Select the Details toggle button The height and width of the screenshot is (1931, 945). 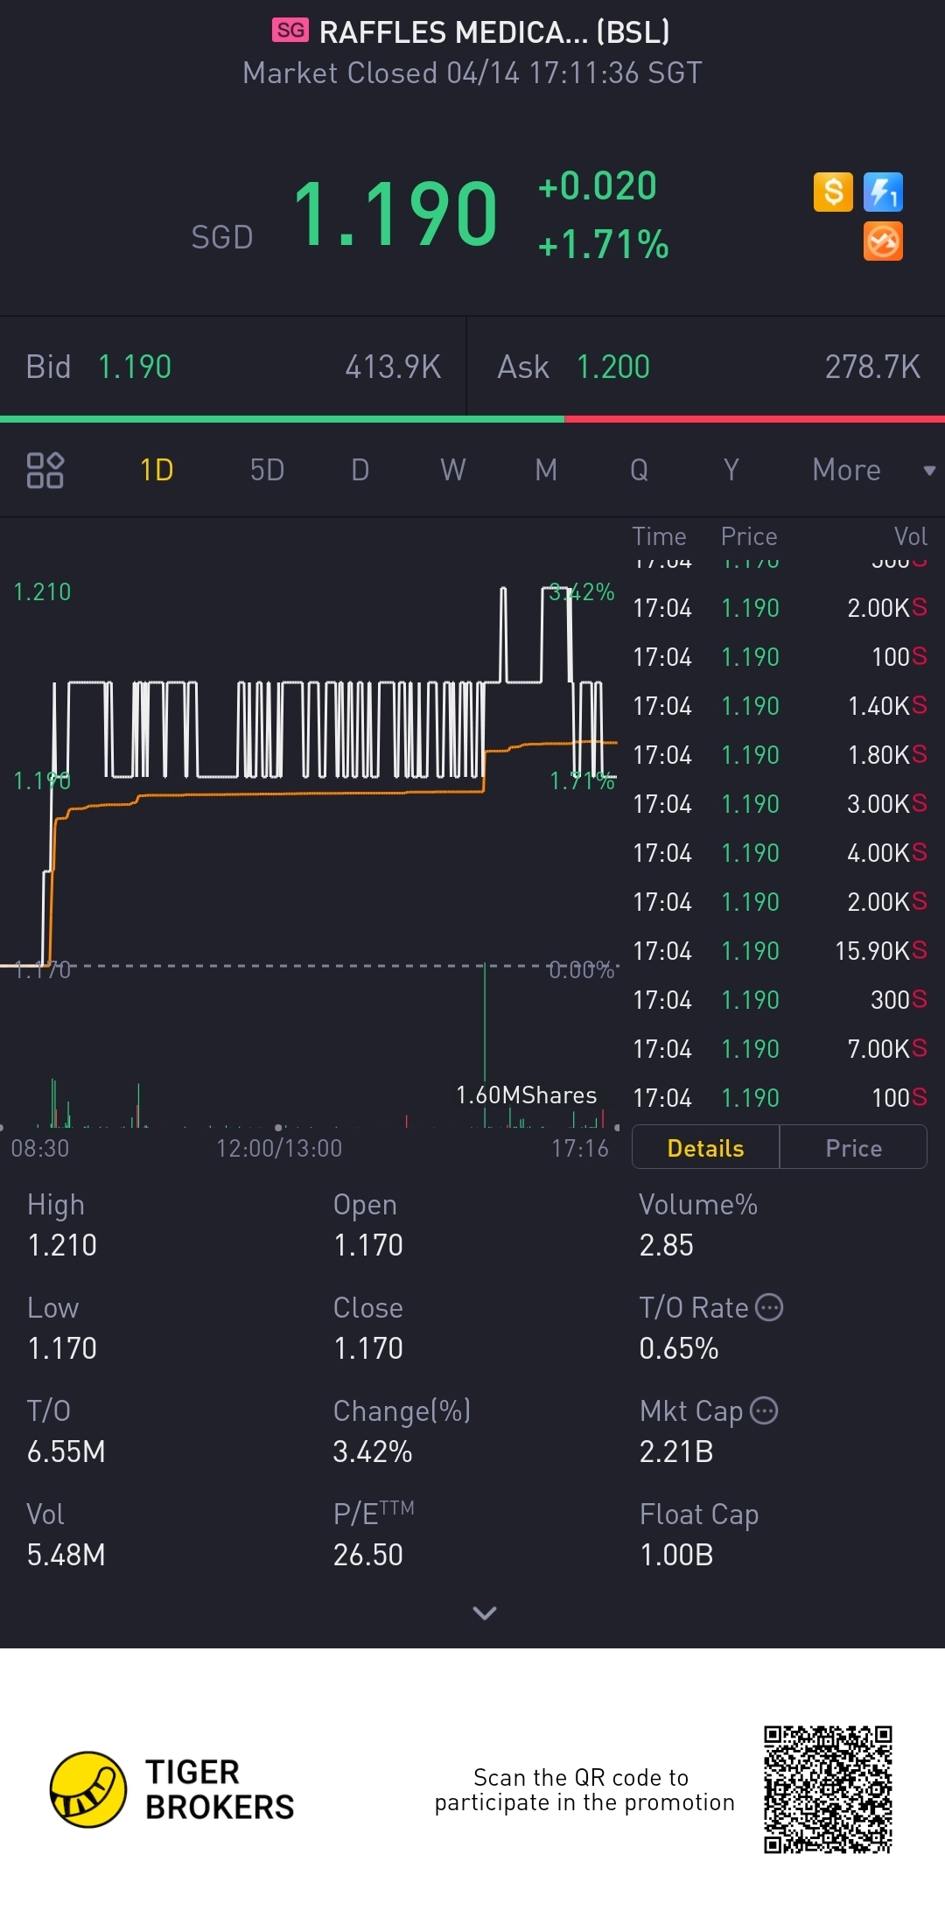click(705, 1147)
